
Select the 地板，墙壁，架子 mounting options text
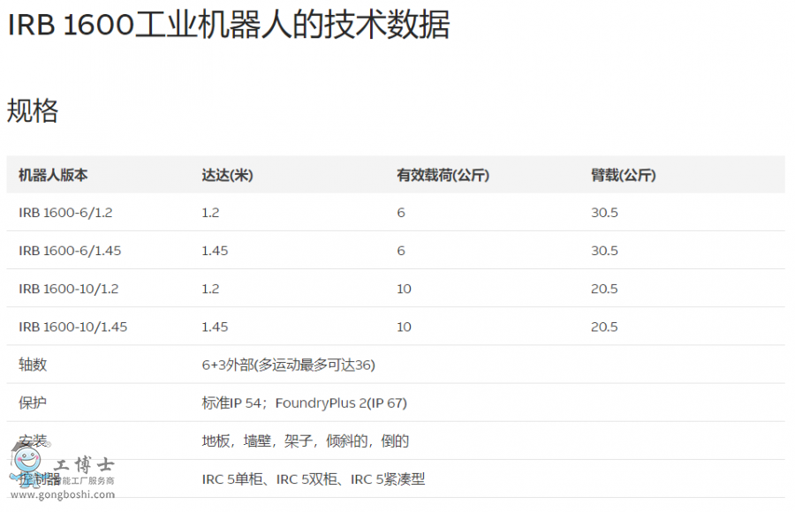(305, 440)
